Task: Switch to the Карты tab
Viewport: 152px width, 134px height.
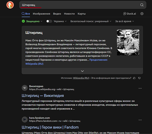Action: 82,14
